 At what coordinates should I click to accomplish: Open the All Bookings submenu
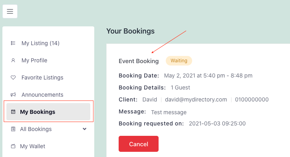pos(48,129)
